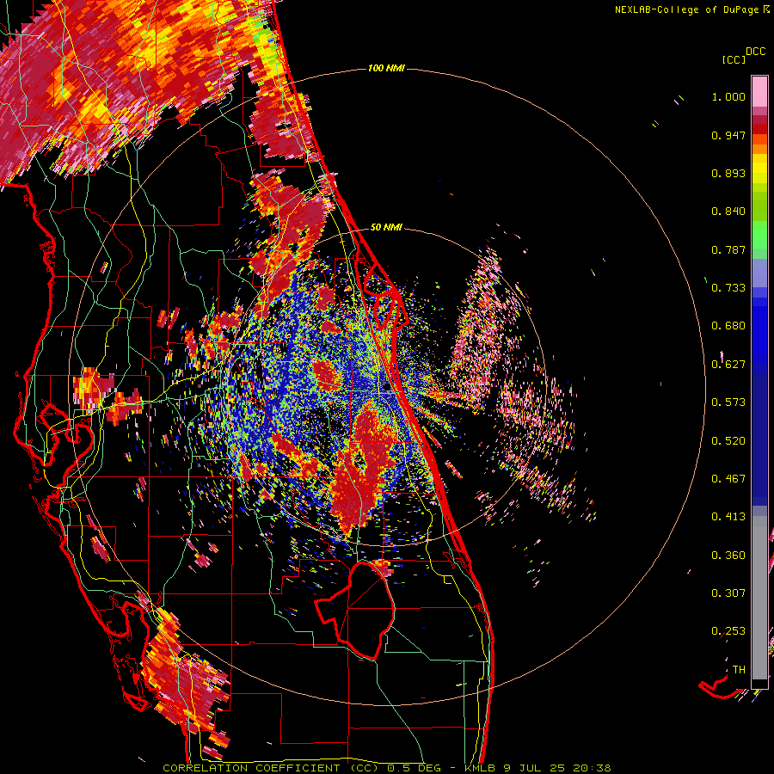Click the 20:38 timestamp in the caption
The height and width of the screenshot is (774, 774).
click(x=592, y=768)
